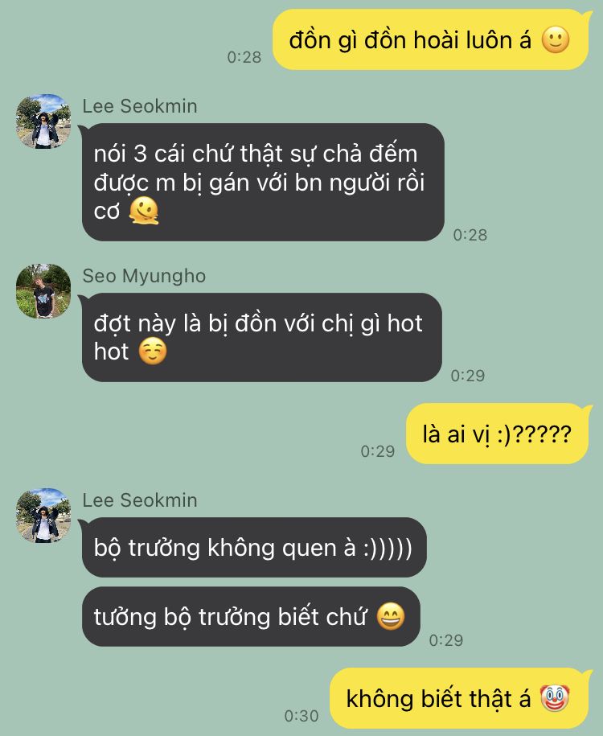Tap the melting face emoji

coord(144,211)
